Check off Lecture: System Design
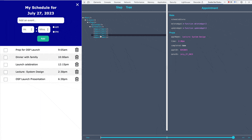Viewport: 252px width, 140px height. (6, 72)
